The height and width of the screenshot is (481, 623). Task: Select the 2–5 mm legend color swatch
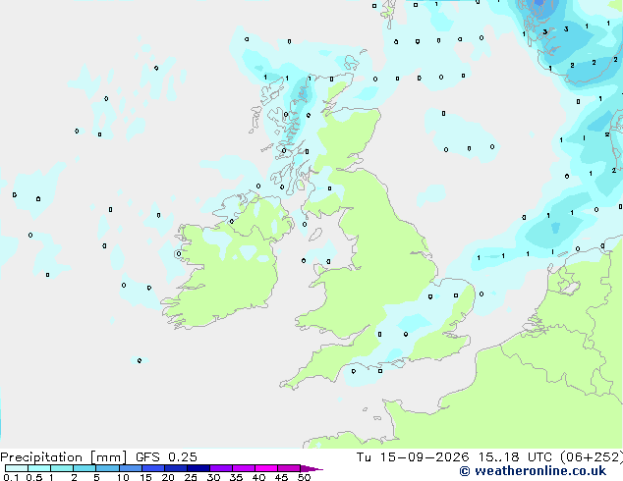click(x=85, y=468)
